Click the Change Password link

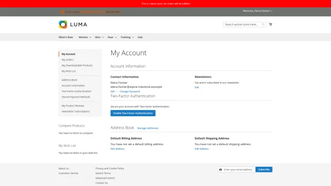click(130, 91)
